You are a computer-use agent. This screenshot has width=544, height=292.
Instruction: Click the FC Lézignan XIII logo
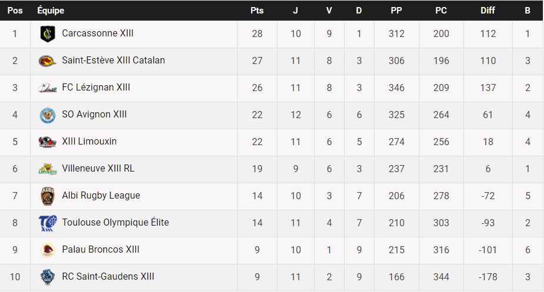tap(47, 88)
